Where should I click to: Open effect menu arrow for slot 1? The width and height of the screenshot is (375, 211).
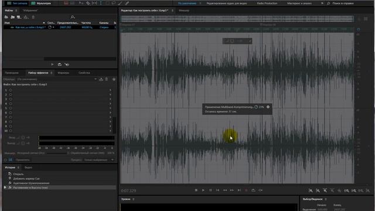[110, 90]
